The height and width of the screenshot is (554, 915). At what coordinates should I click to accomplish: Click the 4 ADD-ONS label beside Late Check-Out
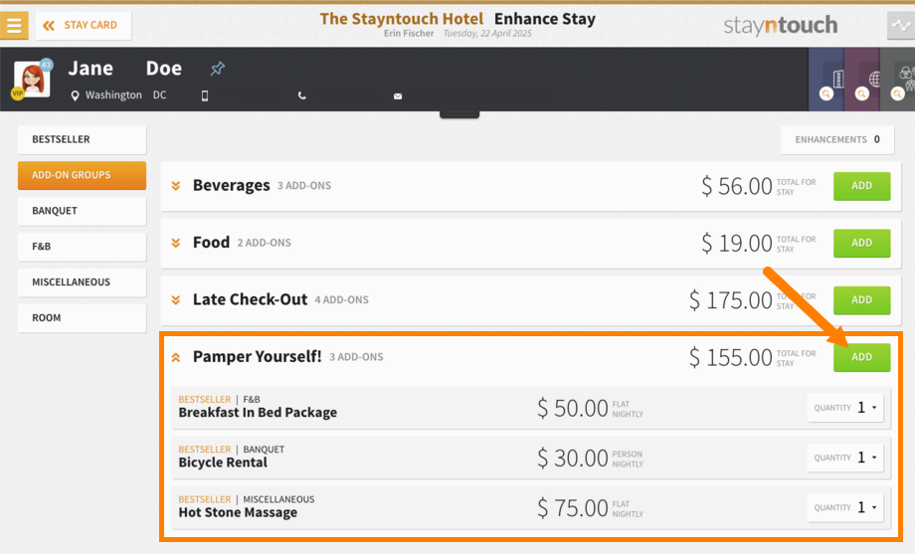tap(341, 300)
